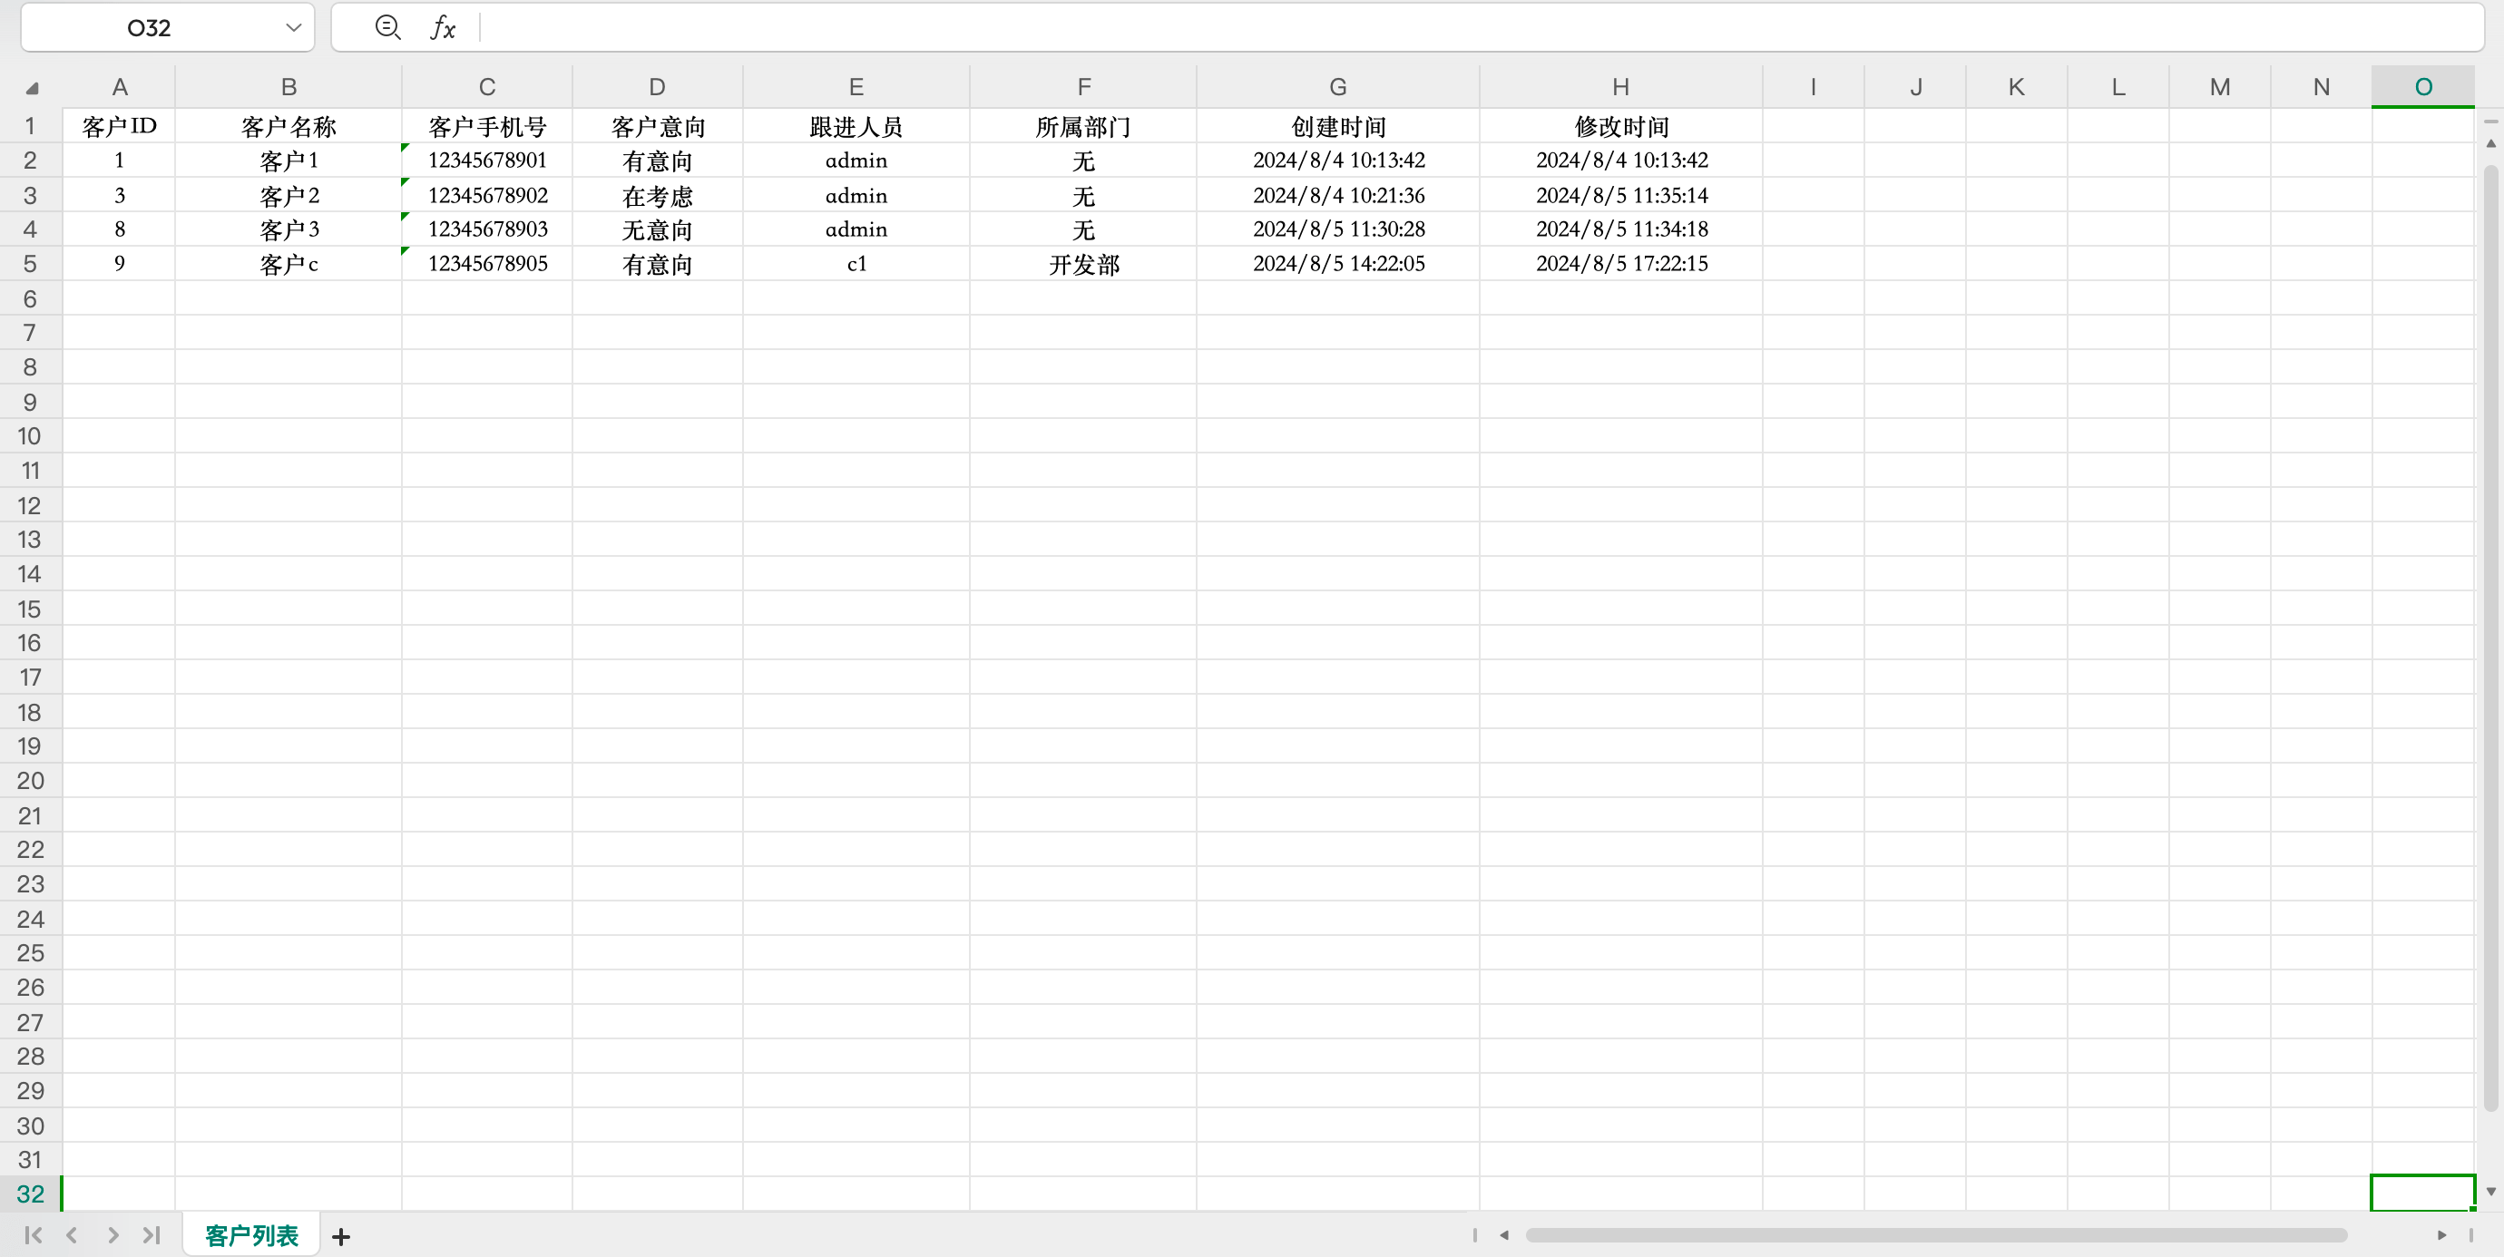Click horizontal scrollbar left arrow
Viewport: 2504px width, 1257px height.
(x=1504, y=1234)
